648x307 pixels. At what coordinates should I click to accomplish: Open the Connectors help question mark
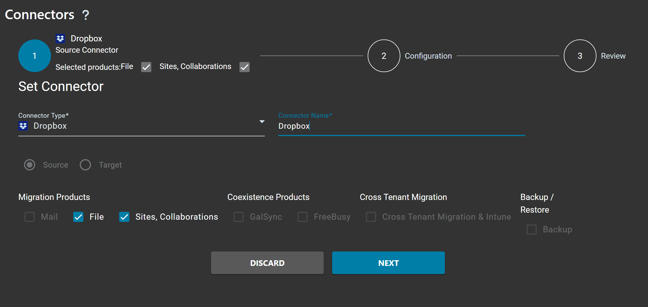[85, 15]
